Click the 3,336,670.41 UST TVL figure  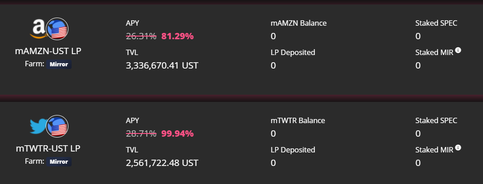162,66
